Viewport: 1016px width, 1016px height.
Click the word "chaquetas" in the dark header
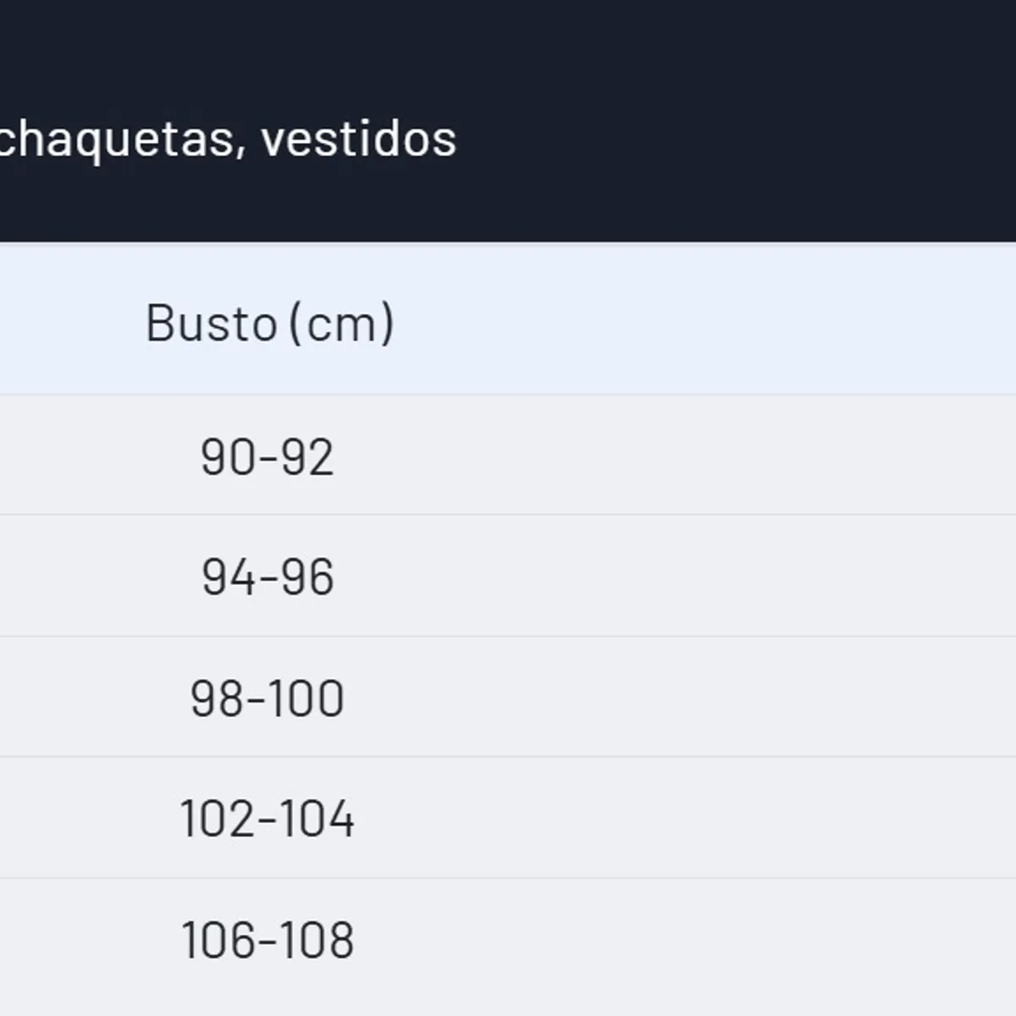pyautogui.click(x=115, y=139)
